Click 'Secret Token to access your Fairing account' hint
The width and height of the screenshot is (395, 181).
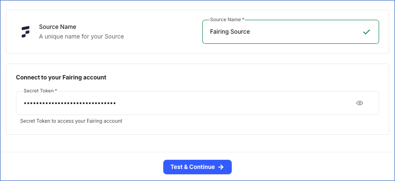coord(71,121)
